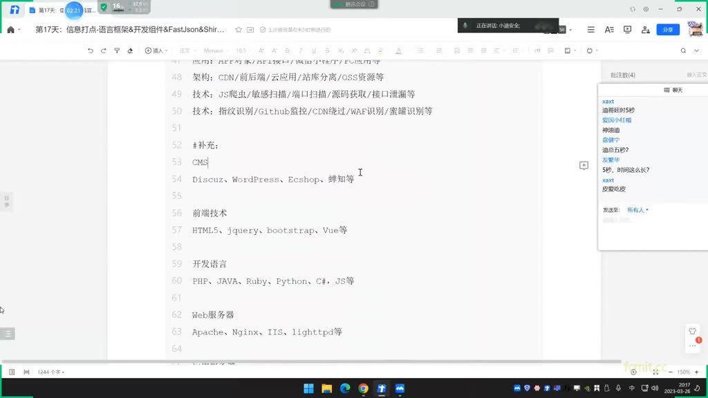Image resolution: width=708 pixels, height=398 pixels.
Task: Toggle subscript formatting
Action: point(341,50)
